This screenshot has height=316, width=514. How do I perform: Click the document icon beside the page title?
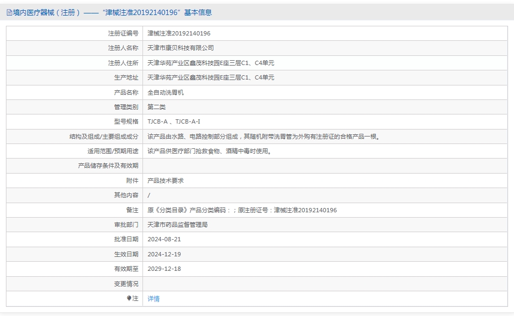click(x=9, y=13)
